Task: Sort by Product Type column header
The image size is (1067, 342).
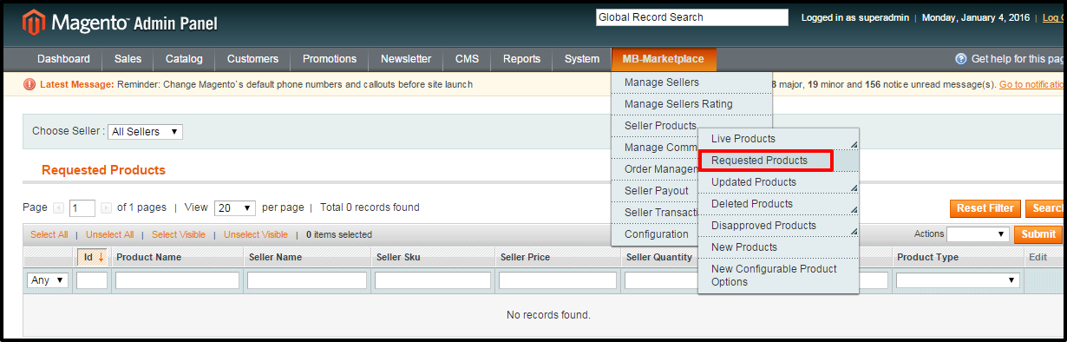Action: pos(927,257)
